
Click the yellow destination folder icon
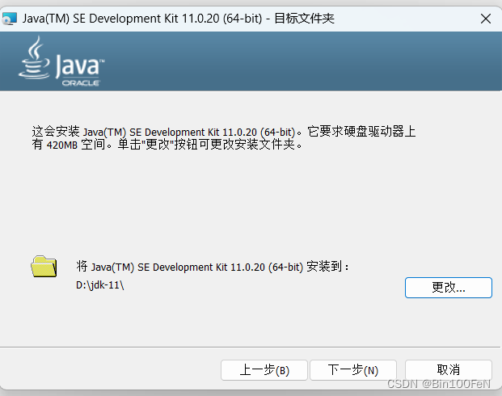click(44, 267)
